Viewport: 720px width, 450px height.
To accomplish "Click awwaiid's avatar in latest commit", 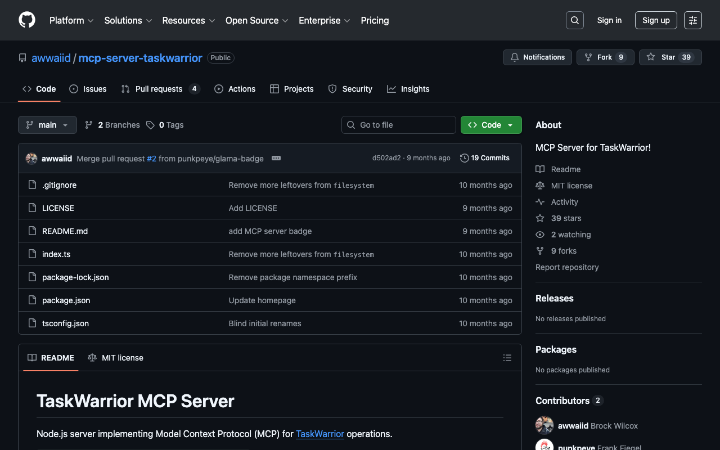I will 31,159.
